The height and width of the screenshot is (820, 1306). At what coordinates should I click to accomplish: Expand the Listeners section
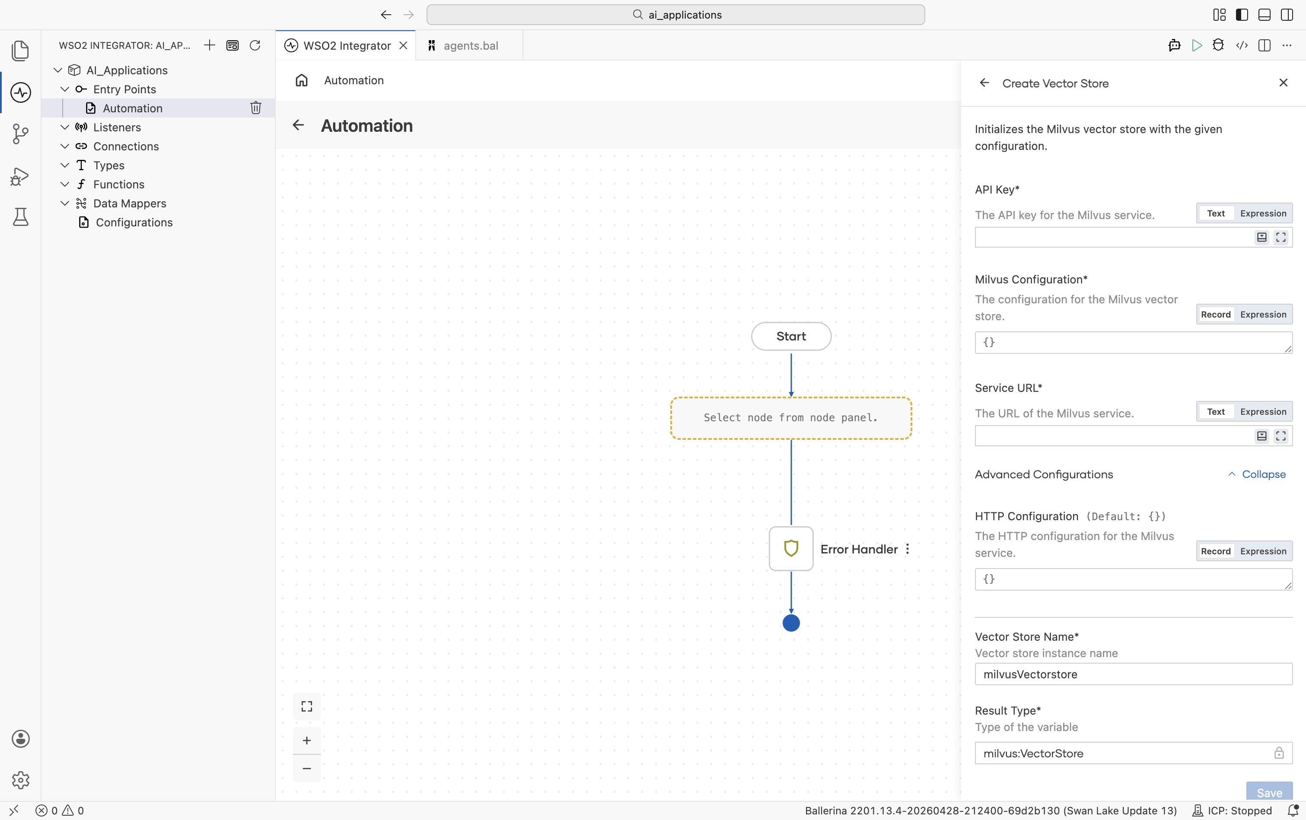pyautogui.click(x=64, y=127)
